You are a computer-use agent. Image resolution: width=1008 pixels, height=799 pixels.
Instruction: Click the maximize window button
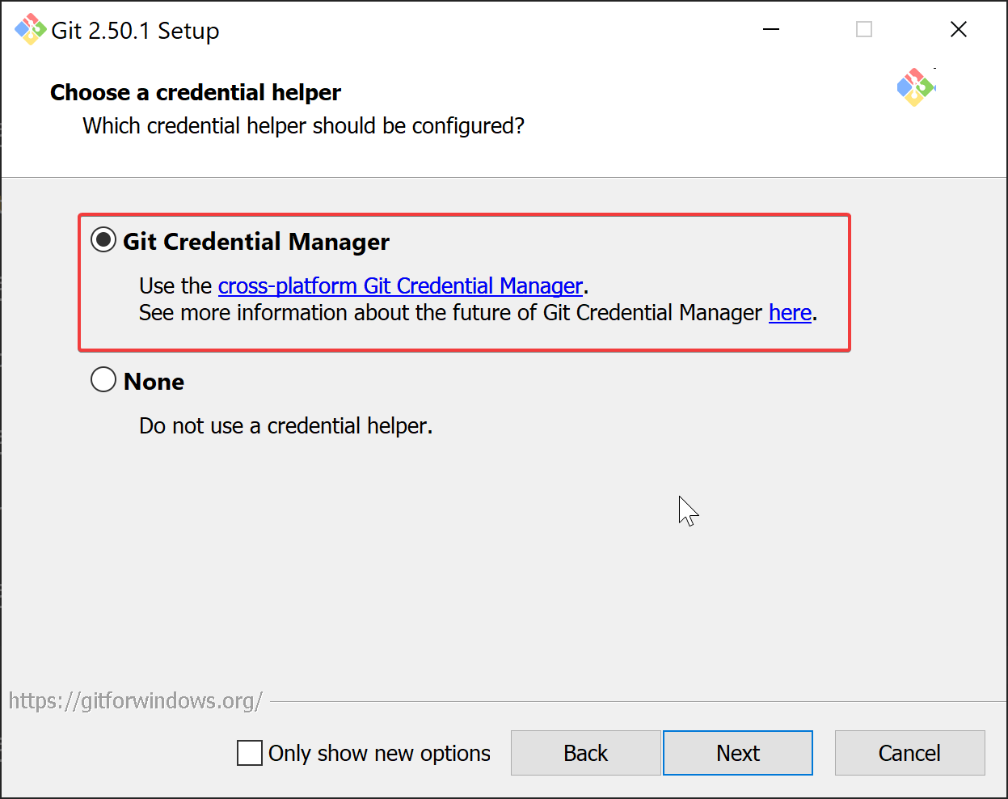point(864,30)
